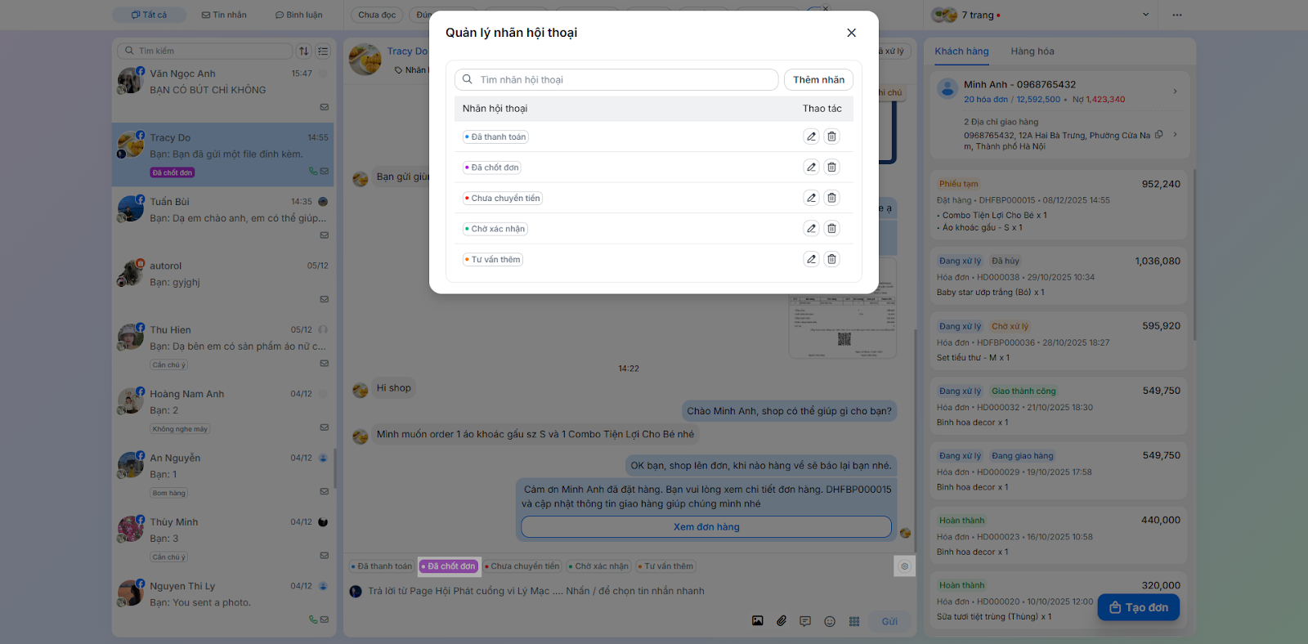Select the 'Chưa đọc' filter chip
1308x644 pixels.
[x=377, y=15]
